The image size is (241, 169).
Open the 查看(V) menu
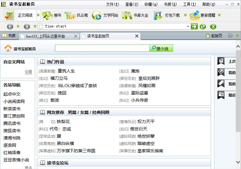point(132,4)
